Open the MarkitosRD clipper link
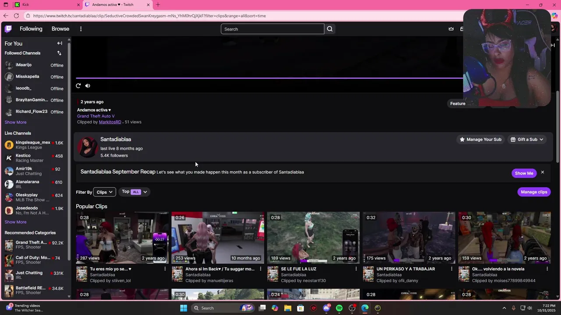This screenshot has width=561, height=315. click(110, 122)
